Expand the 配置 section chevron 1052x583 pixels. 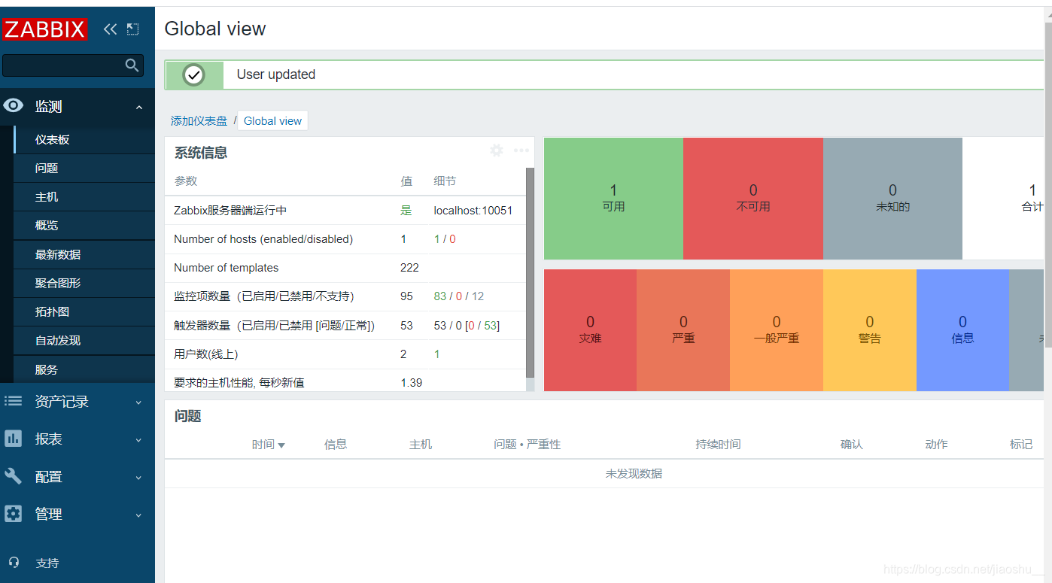click(138, 478)
